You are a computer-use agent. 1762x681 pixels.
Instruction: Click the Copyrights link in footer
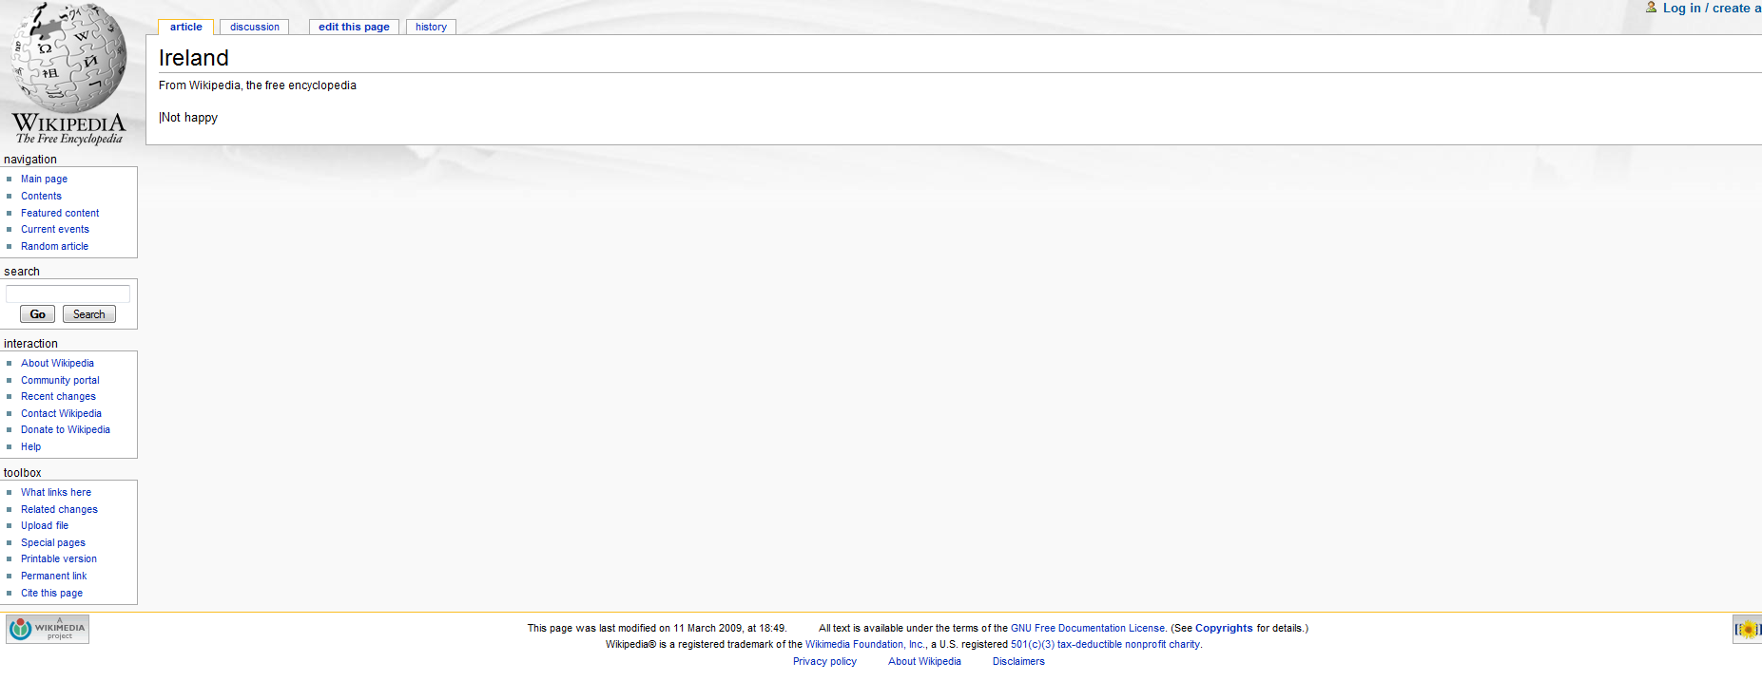pyautogui.click(x=1224, y=628)
